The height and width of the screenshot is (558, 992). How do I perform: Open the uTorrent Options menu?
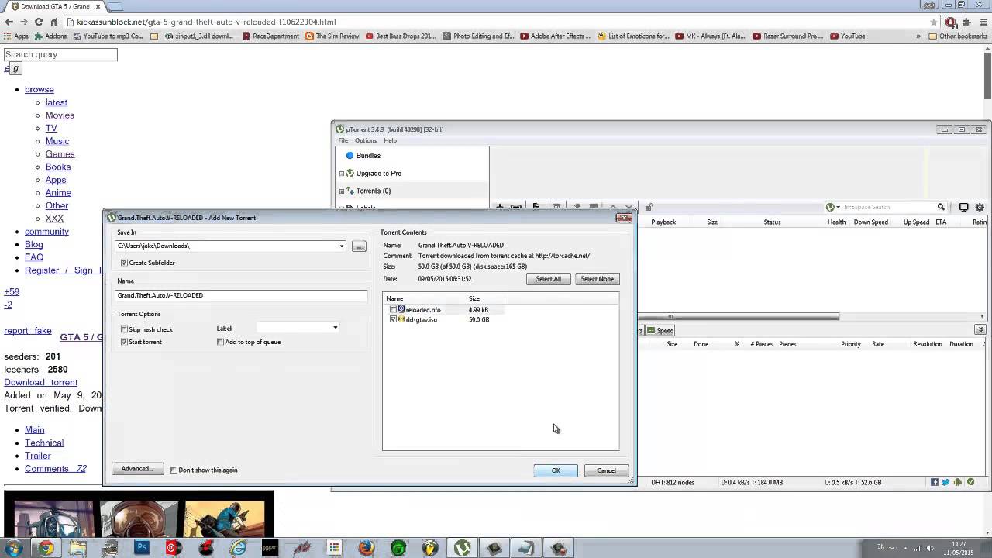(365, 140)
